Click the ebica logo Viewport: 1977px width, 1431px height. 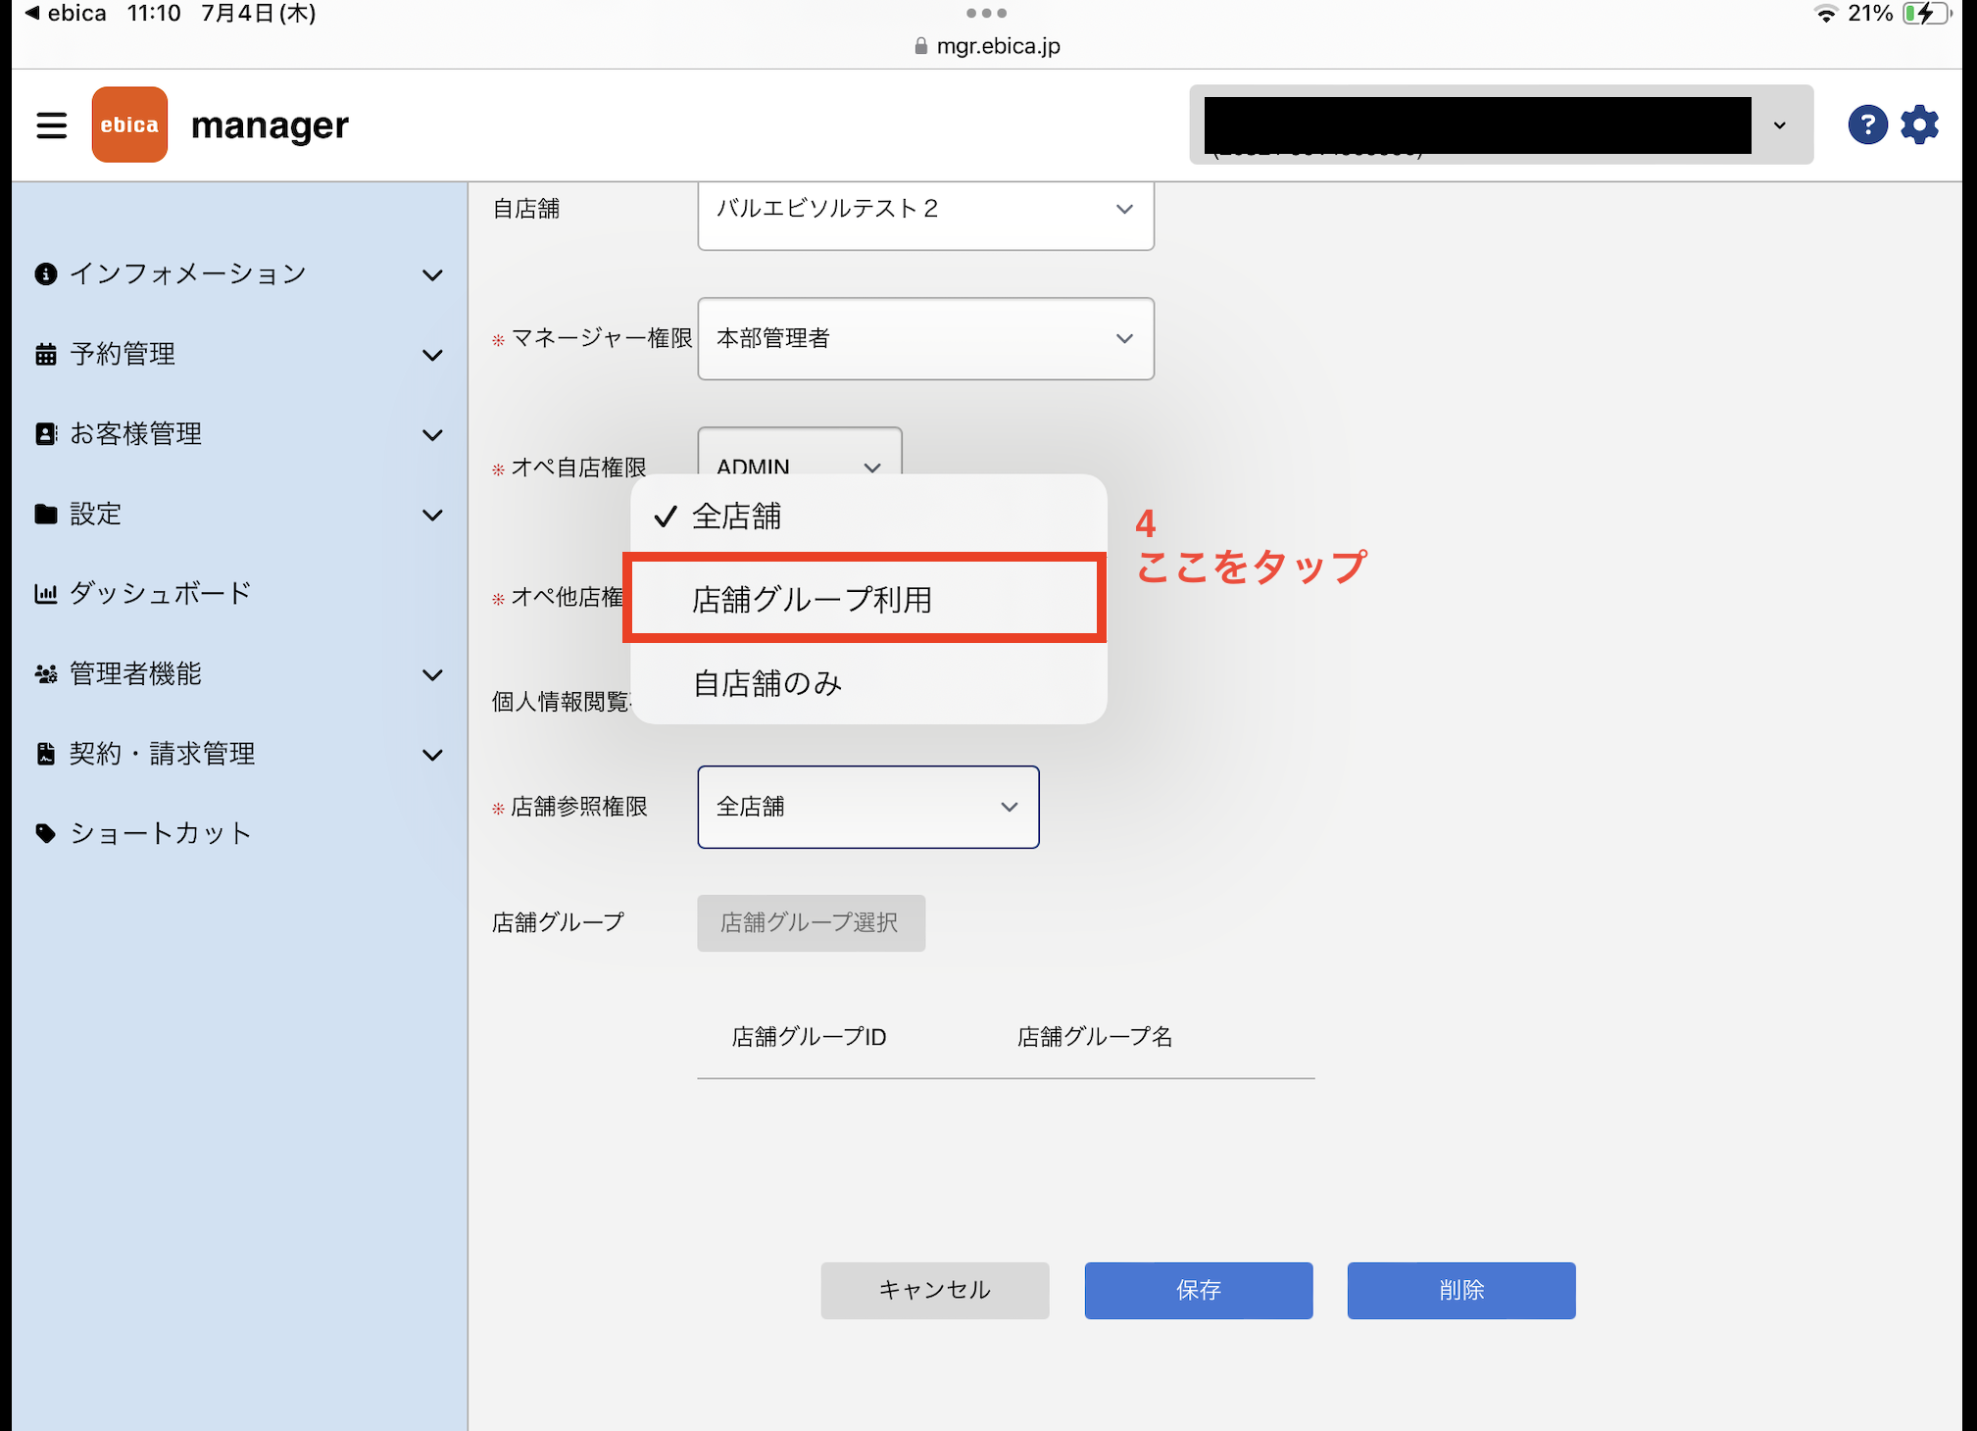(x=129, y=124)
